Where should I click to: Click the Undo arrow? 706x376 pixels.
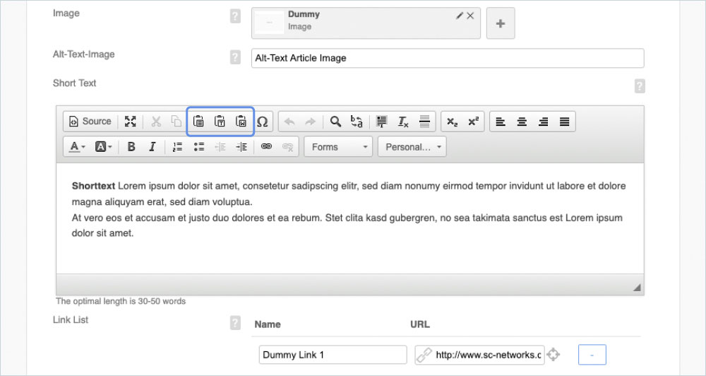pos(289,122)
